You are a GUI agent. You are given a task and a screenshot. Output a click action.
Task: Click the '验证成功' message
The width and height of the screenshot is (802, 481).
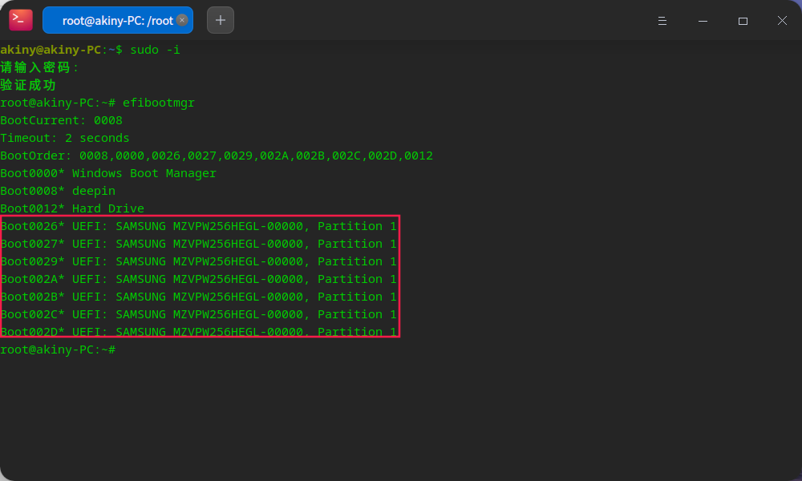[x=27, y=85]
